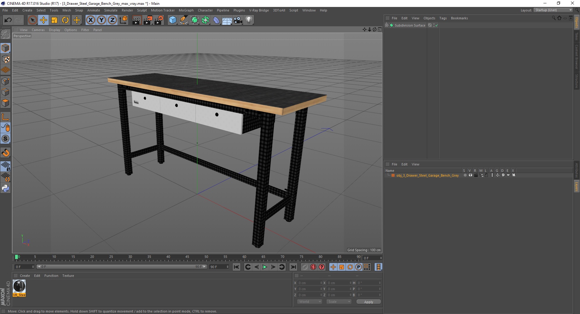Toggle Enable Snap magnet icon

click(x=5, y=152)
